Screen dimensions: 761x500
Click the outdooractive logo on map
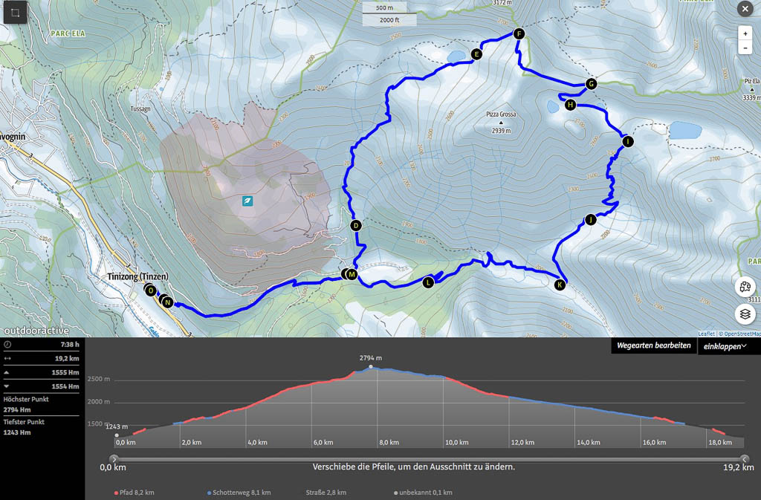[x=36, y=331]
